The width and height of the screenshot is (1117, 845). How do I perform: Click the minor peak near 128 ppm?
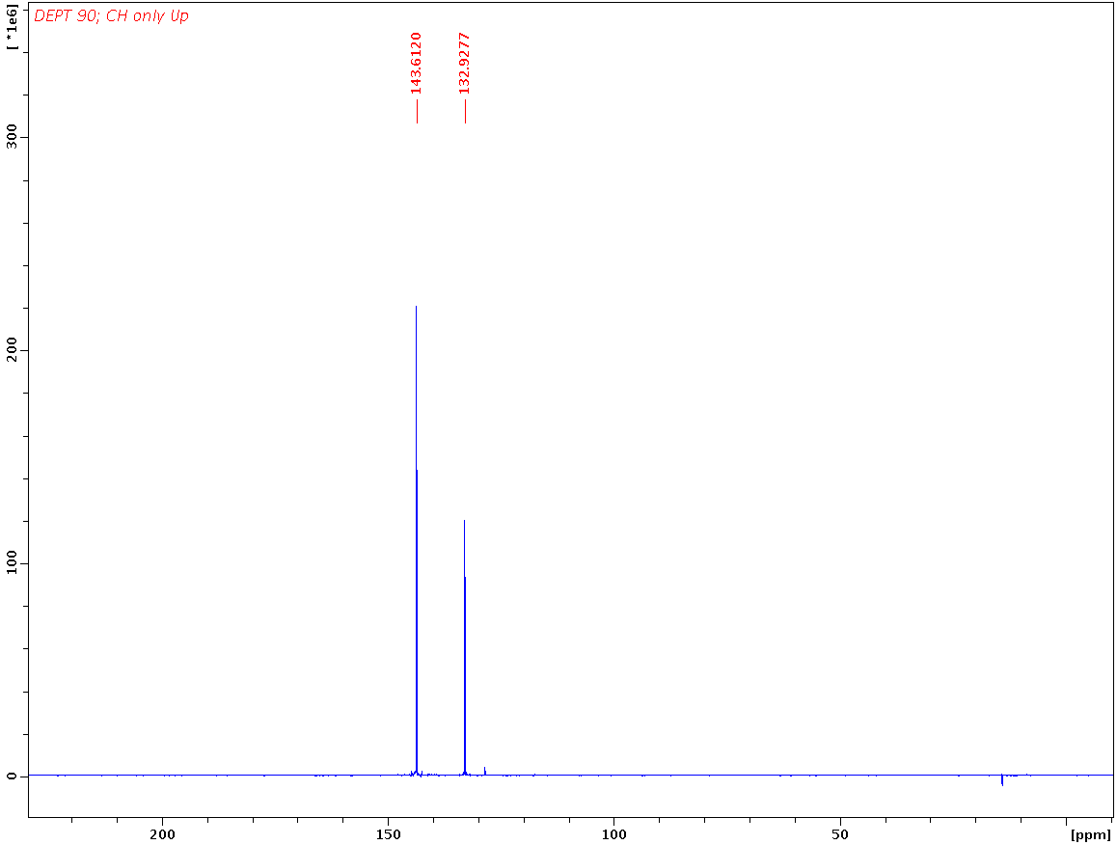coord(485,770)
